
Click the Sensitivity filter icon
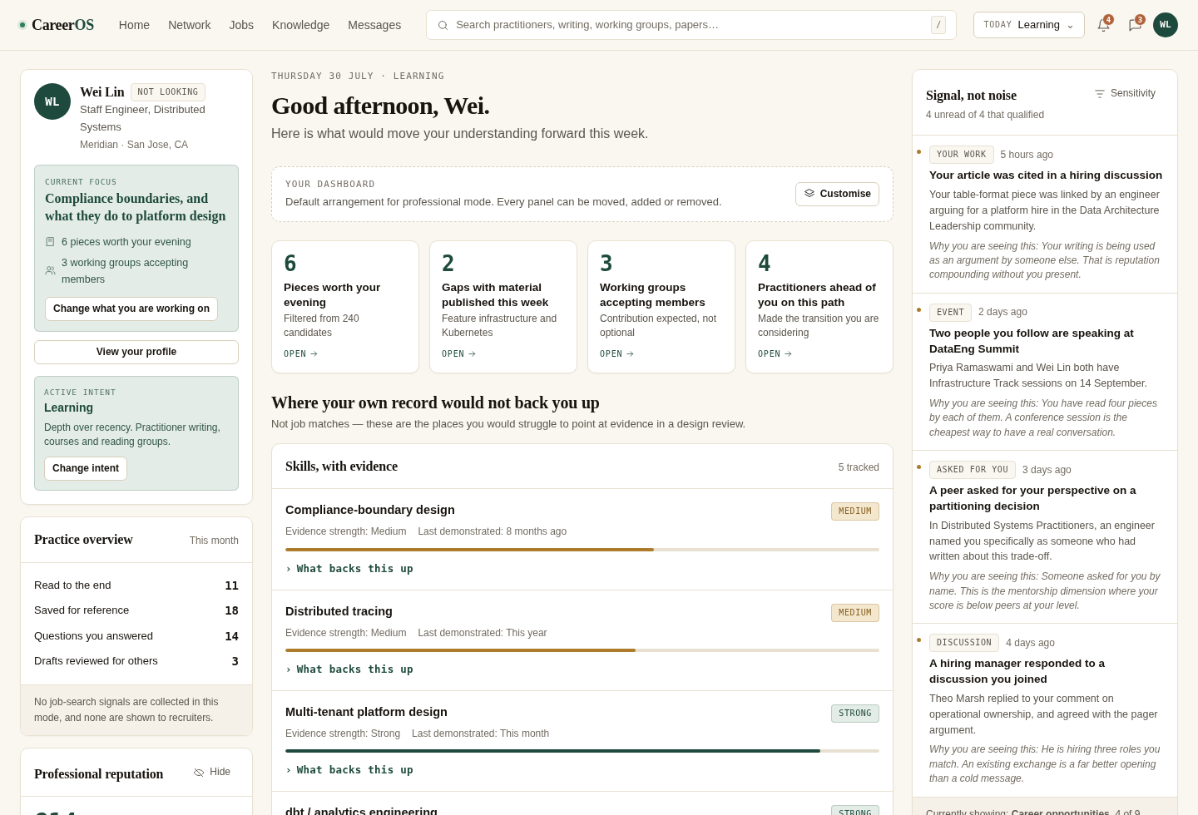coord(1100,94)
